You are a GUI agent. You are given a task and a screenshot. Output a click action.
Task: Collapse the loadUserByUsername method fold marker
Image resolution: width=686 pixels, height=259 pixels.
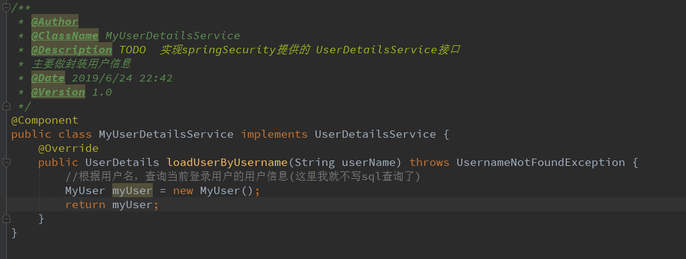[x=6, y=162]
